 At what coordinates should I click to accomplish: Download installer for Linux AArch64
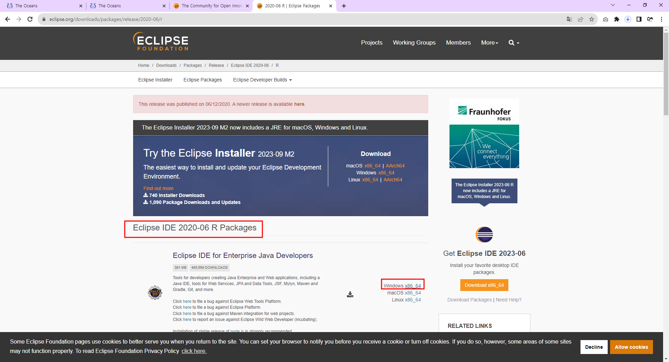tap(393, 180)
